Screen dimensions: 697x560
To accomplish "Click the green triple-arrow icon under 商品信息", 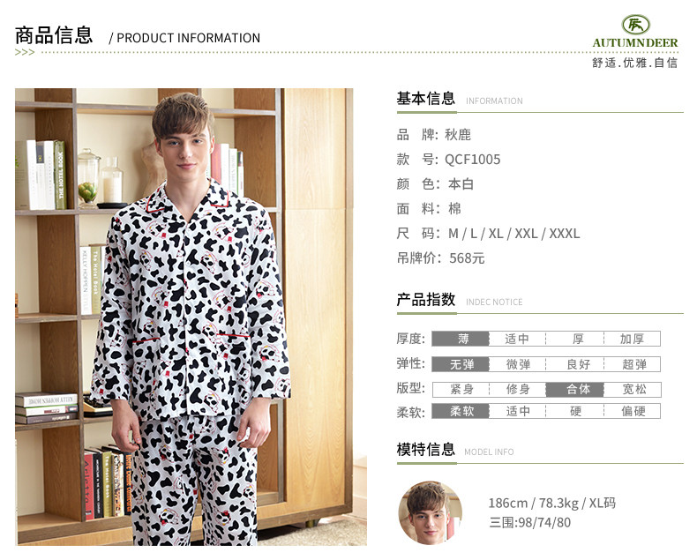I will tap(25, 52).
